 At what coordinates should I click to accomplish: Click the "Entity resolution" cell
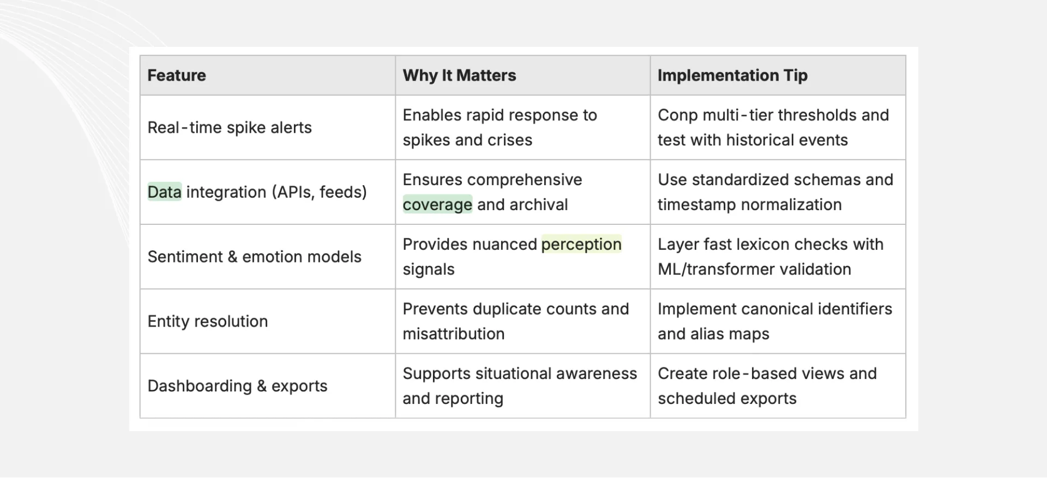[x=268, y=321]
